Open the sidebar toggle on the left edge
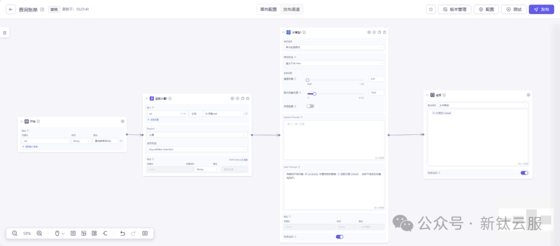The width and height of the screenshot is (560, 246). (x=5, y=33)
